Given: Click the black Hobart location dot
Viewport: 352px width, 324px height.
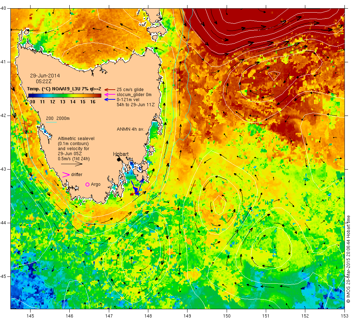Looking at the screenshot, I should click(119, 159).
